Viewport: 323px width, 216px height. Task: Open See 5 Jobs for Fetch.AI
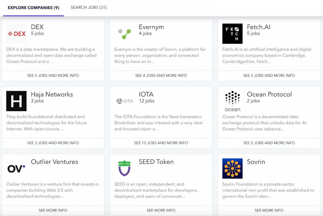pyautogui.click(x=269, y=76)
